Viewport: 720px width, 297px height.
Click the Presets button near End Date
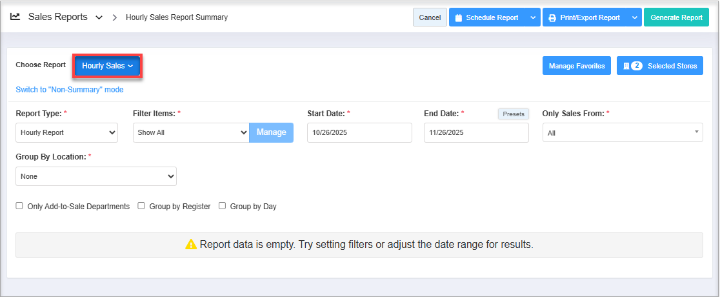coord(513,114)
